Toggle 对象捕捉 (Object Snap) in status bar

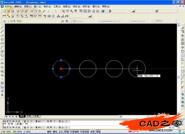pyautogui.click(x=75, y=132)
